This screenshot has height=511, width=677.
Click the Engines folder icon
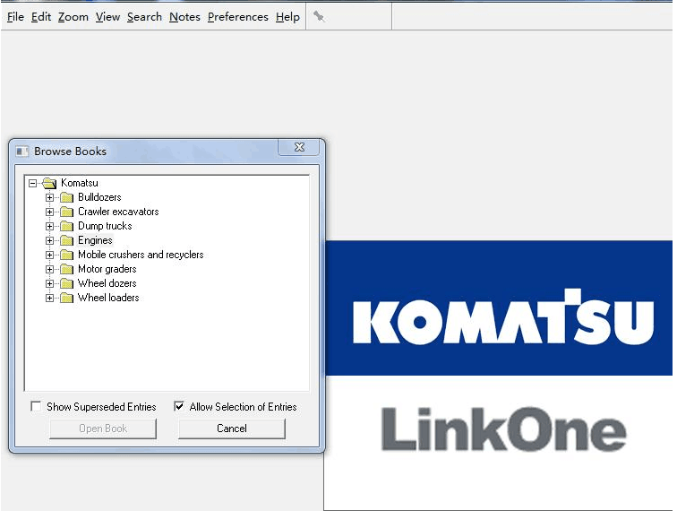(66, 240)
